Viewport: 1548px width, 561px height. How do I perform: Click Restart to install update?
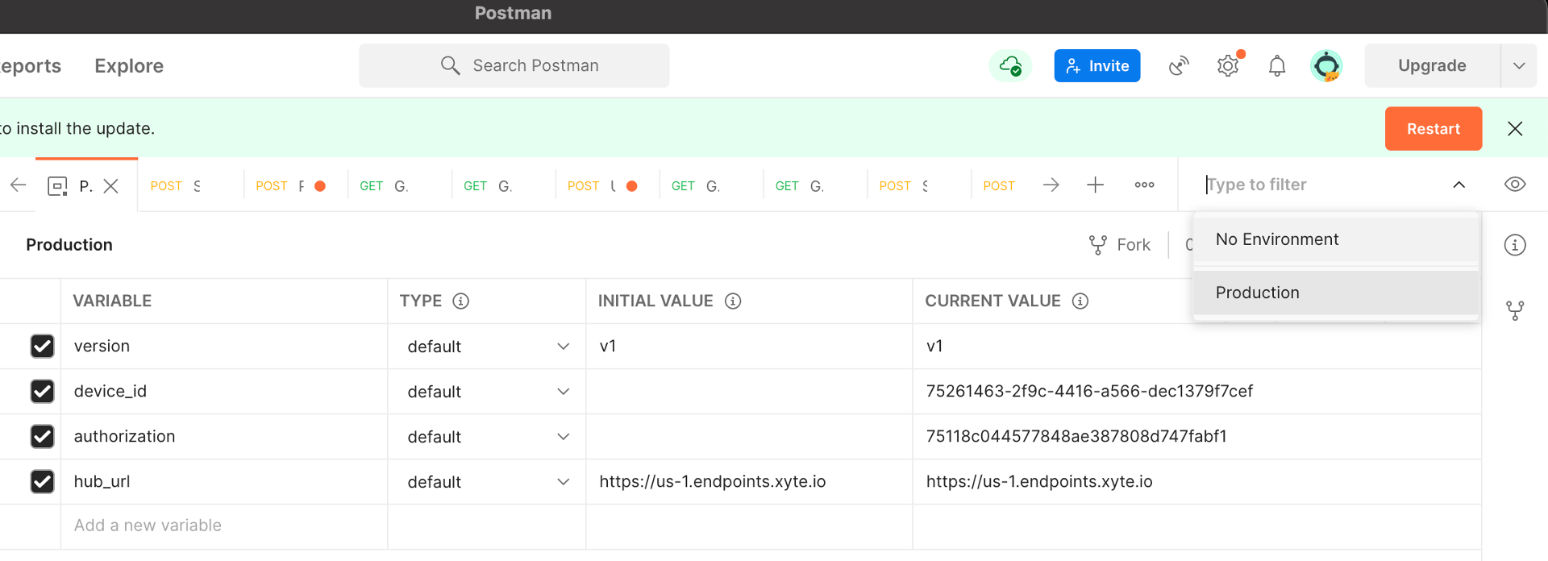(x=1434, y=128)
